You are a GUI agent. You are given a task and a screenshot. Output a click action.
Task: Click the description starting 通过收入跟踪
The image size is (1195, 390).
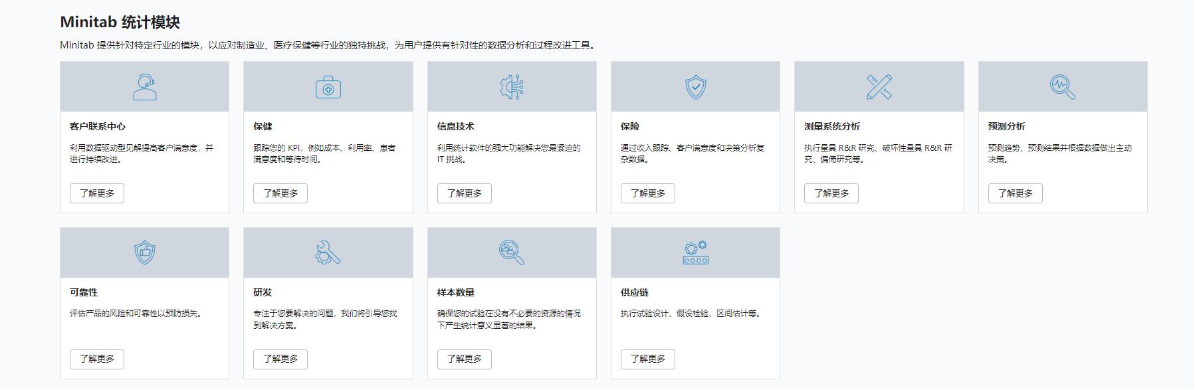(x=693, y=153)
